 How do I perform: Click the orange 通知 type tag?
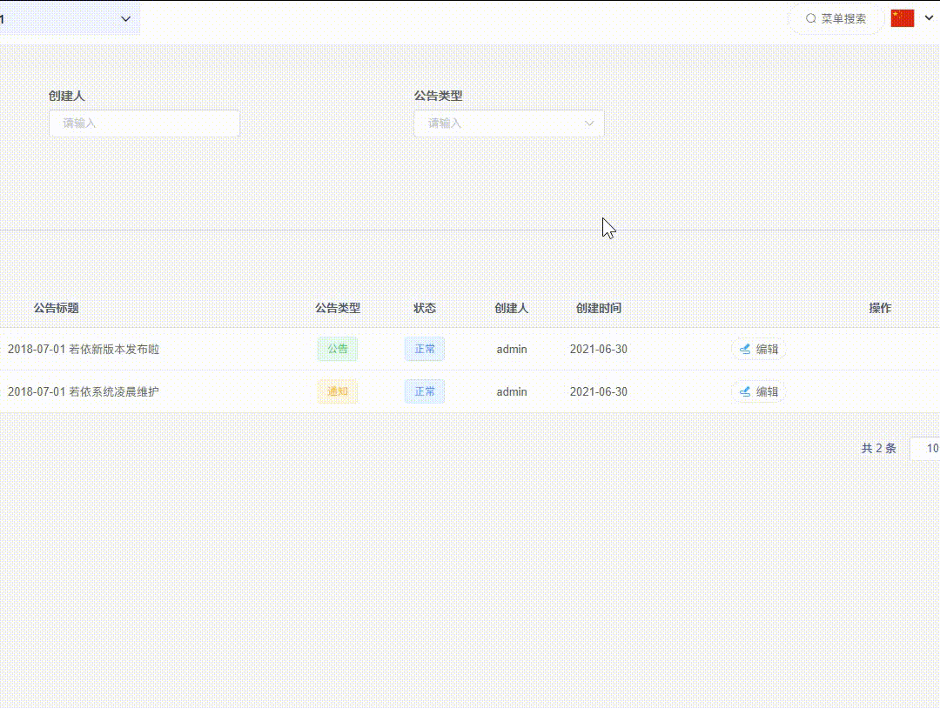point(338,391)
